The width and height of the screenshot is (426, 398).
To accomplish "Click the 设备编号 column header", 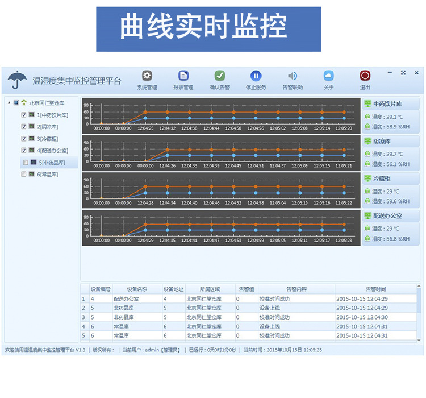I will point(101,289).
